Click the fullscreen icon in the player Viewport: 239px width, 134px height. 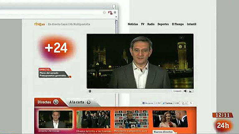click(191, 91)
